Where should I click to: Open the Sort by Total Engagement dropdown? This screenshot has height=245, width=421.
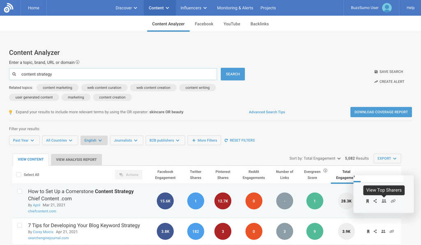tap(315, 158)
